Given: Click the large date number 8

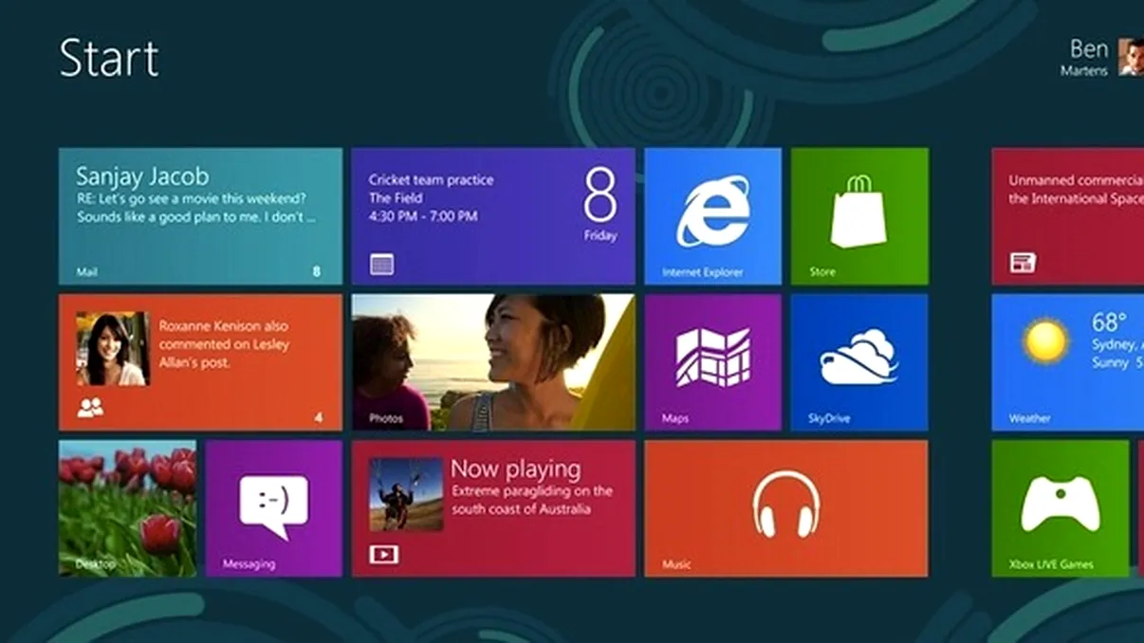Looking at the screenshot, I should tap(600, 196).
